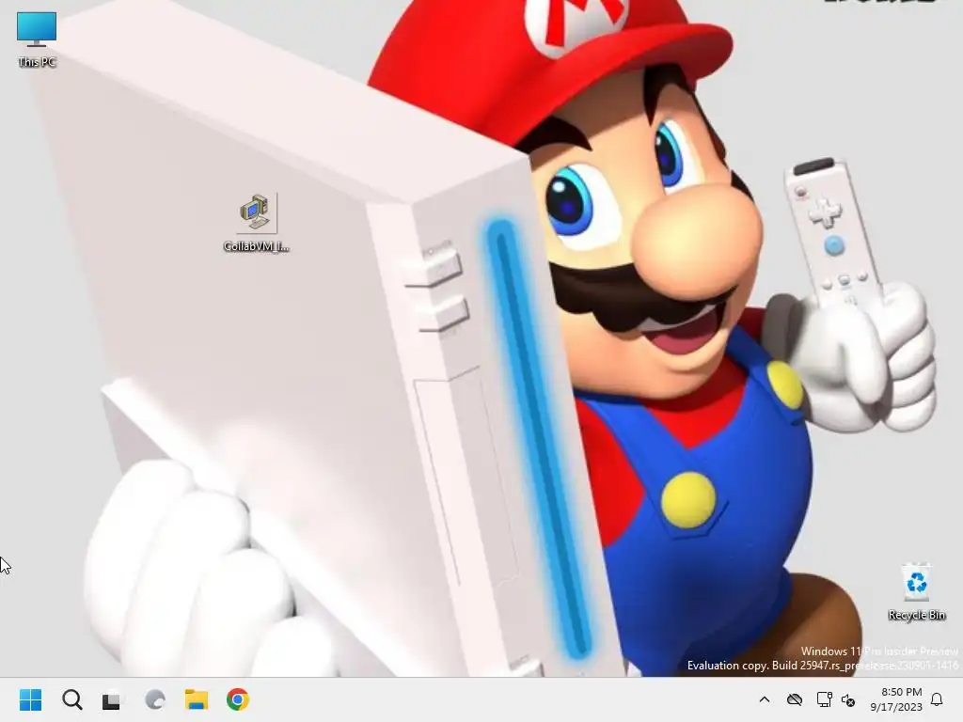Launch Google Chrome from the taskbar

click(x=238, y=699)
